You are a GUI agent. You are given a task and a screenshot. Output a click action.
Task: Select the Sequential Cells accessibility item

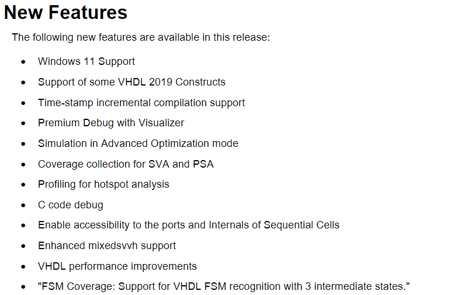point(188,225)
